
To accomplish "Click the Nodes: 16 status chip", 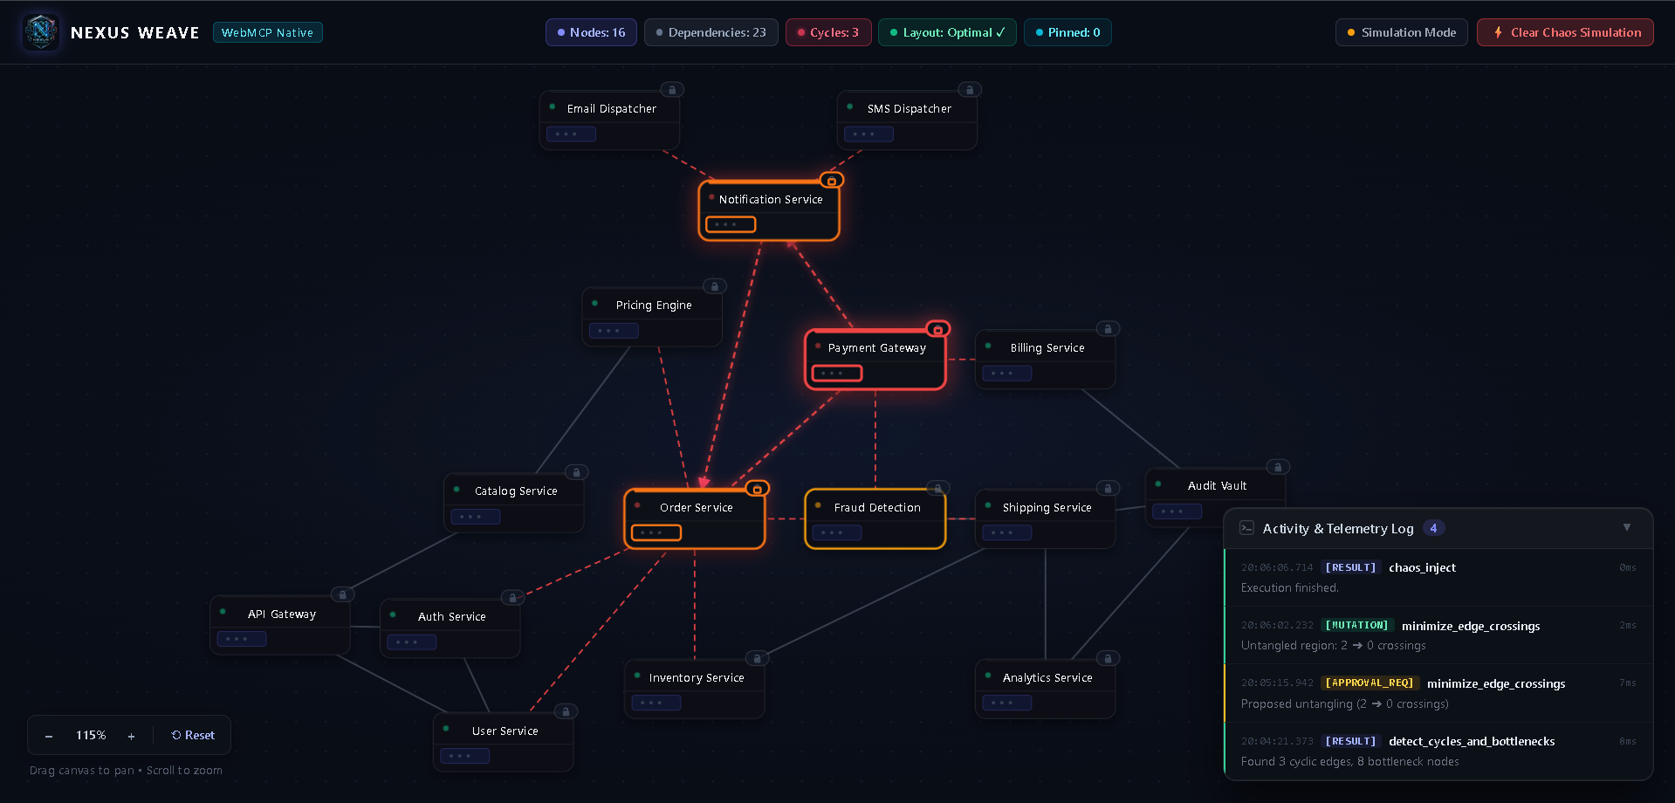I will click(x=591, y=32).
